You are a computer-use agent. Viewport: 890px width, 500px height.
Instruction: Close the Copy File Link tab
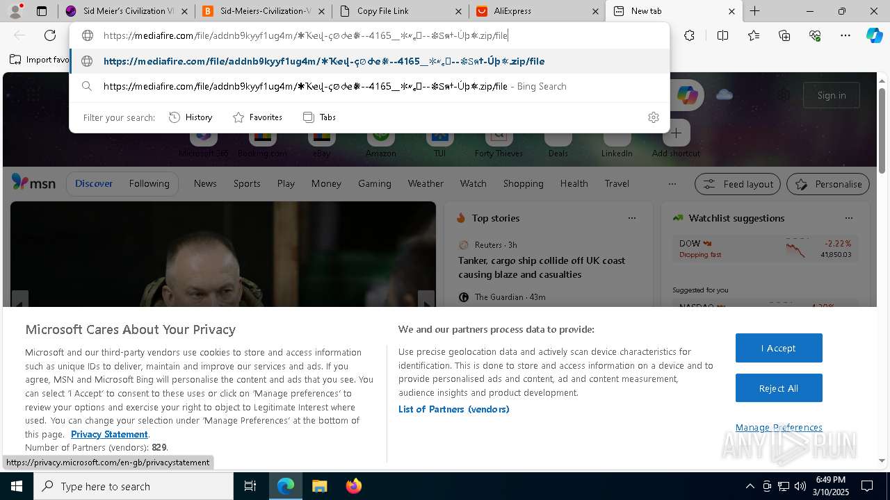(x=458, y=11)
